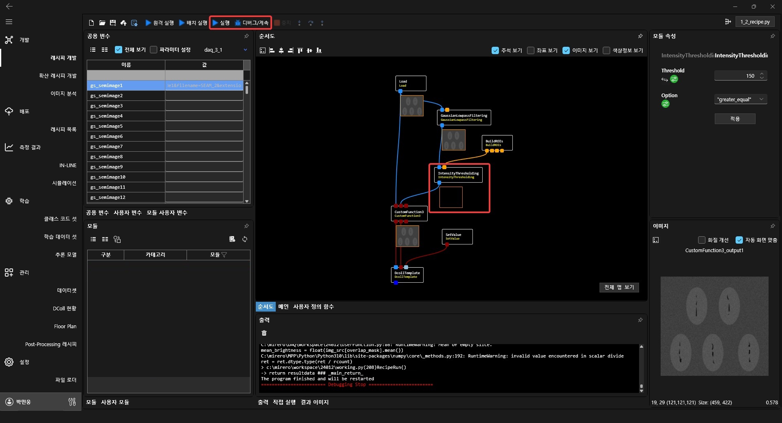This screenshot has width=782, height=423.
Task: Pin the 순서도 flowchart panel
Action: point(640,36)
